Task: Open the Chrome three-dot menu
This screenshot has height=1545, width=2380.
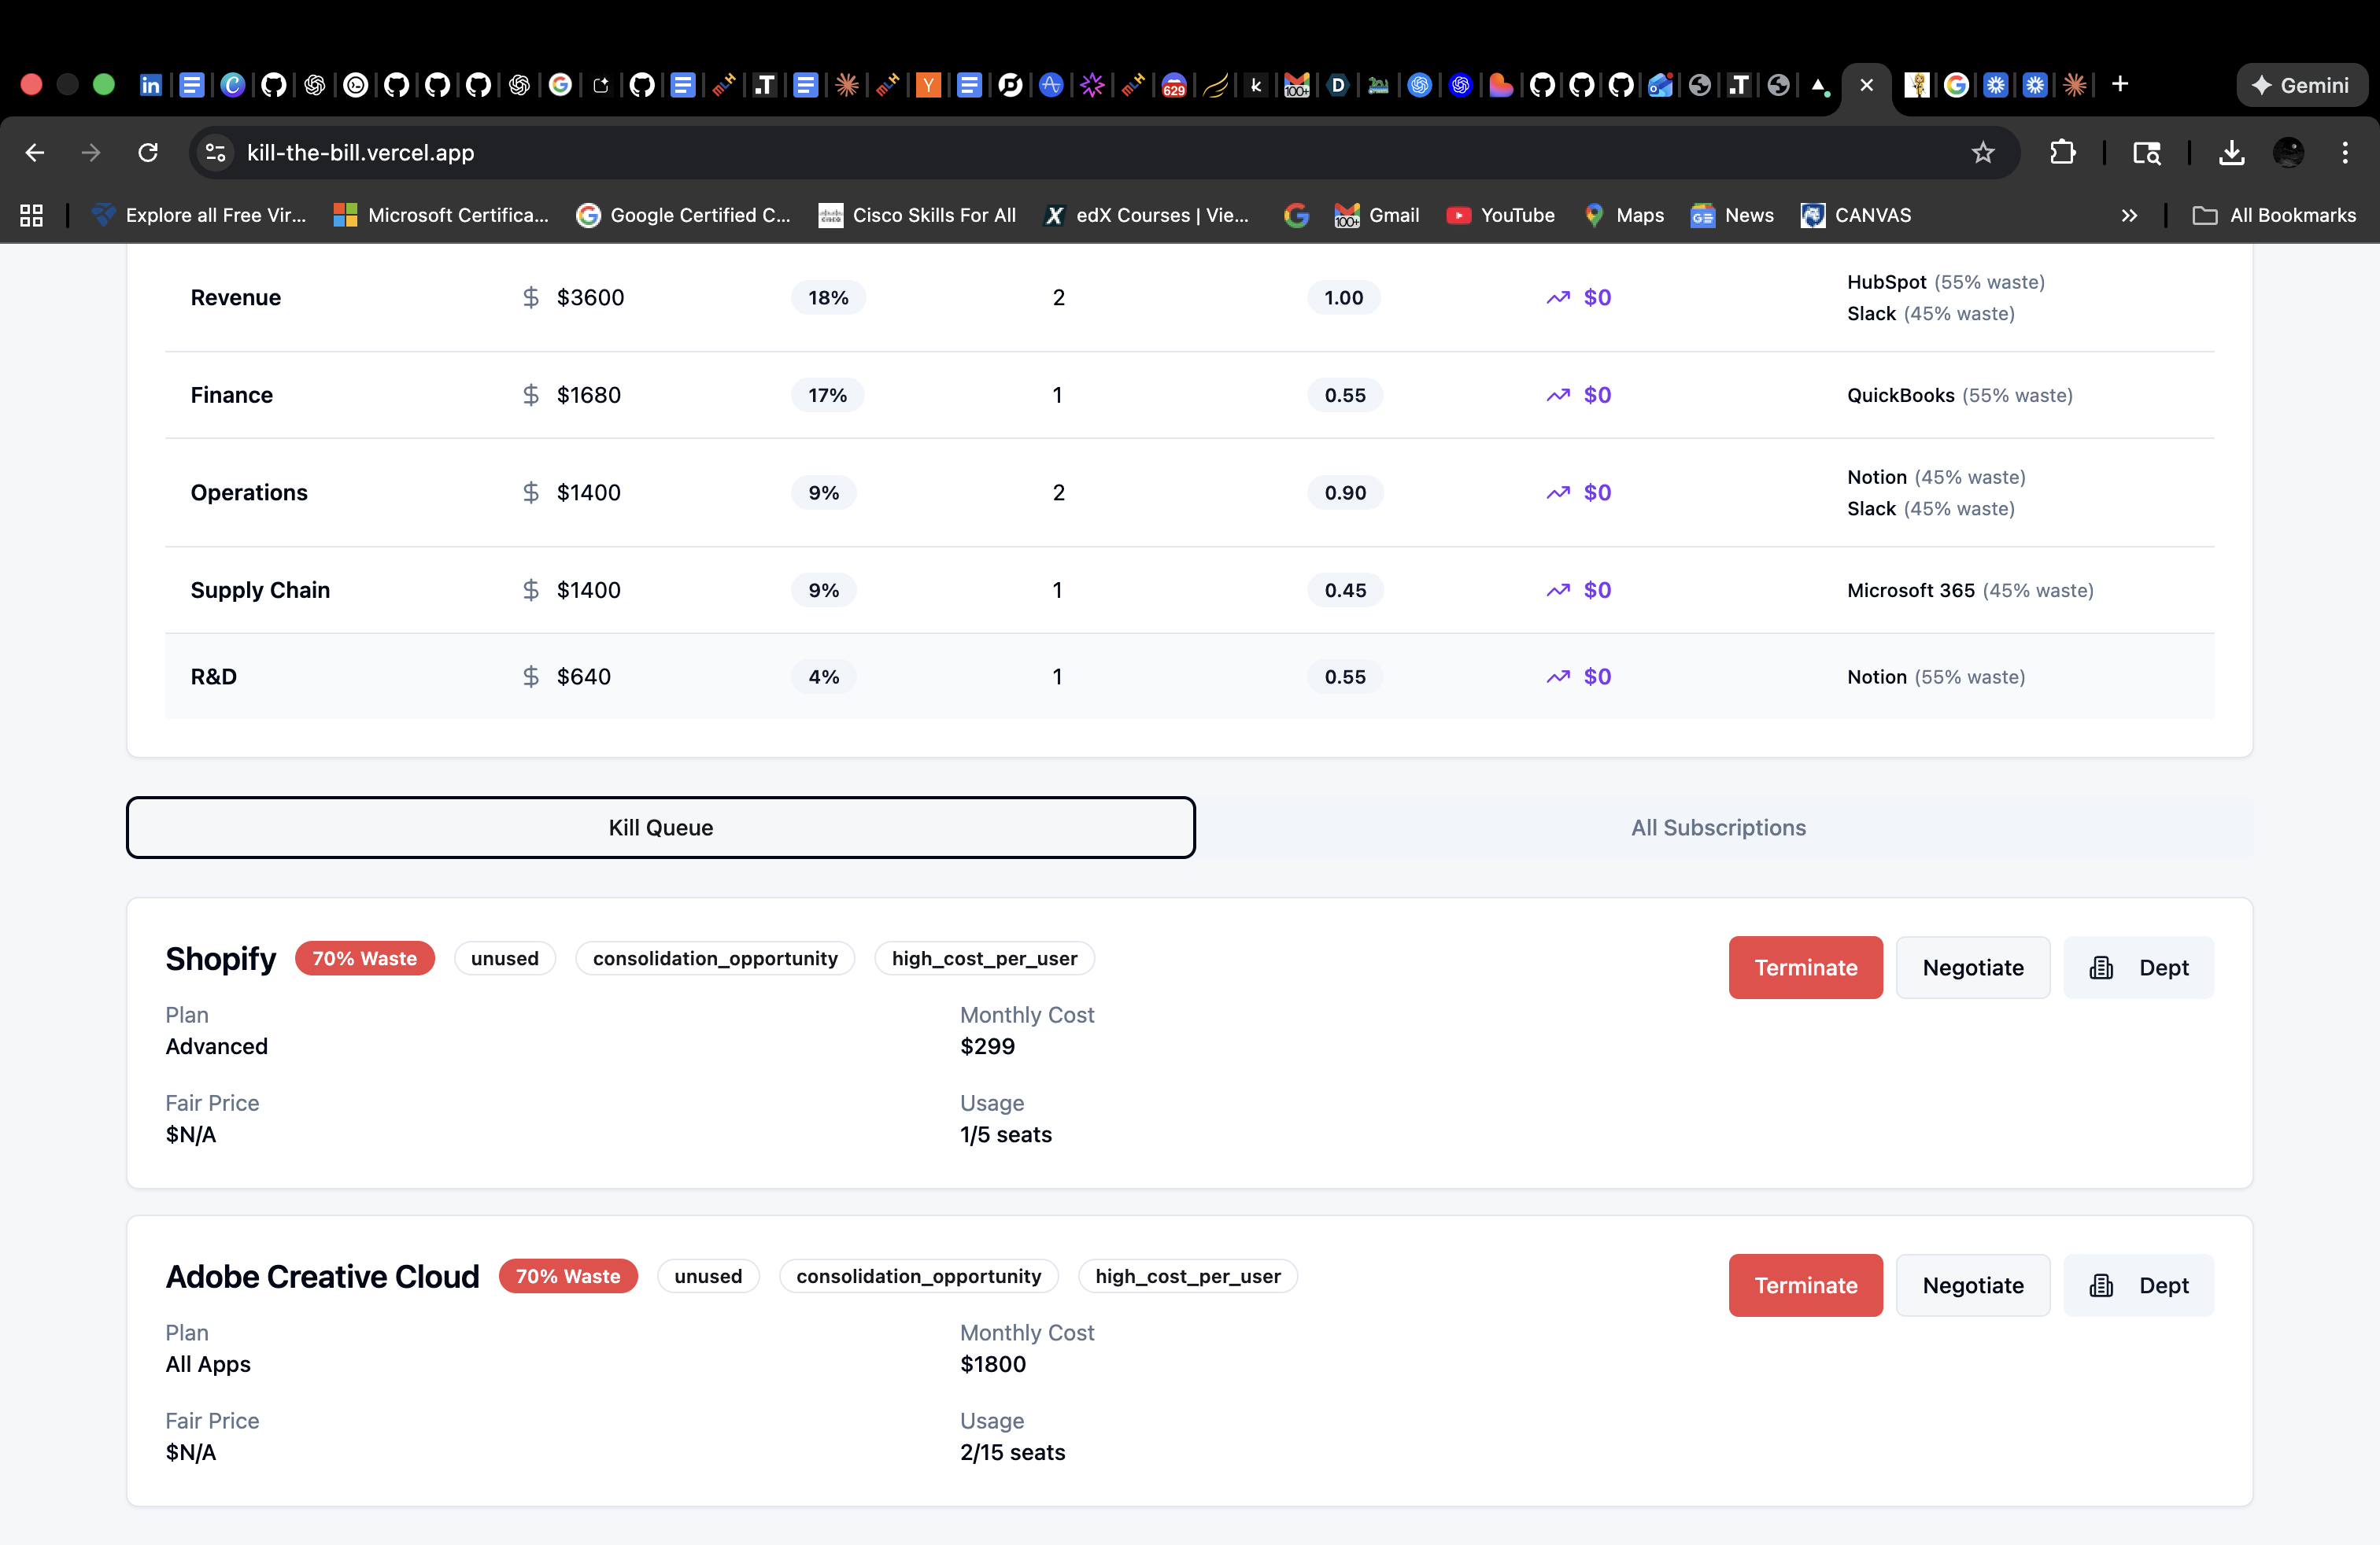Action: 2344,152
